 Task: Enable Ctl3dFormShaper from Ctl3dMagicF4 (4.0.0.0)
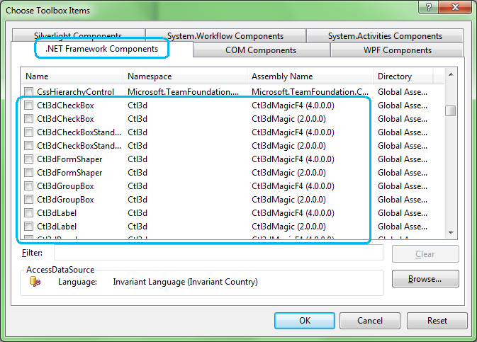[29, 159]
